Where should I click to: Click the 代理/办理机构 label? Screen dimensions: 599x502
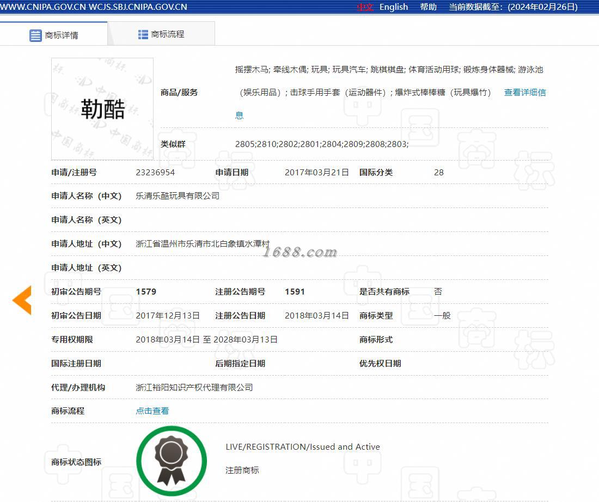click(78, 387)
